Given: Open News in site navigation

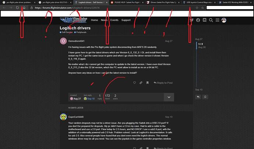Looking at the screenshot, I should pyautogui.click(x=104, y=20).
